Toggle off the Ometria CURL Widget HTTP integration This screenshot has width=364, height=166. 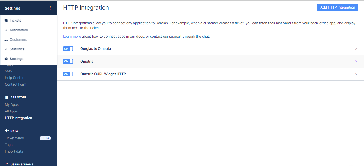[x=68, y=74]
